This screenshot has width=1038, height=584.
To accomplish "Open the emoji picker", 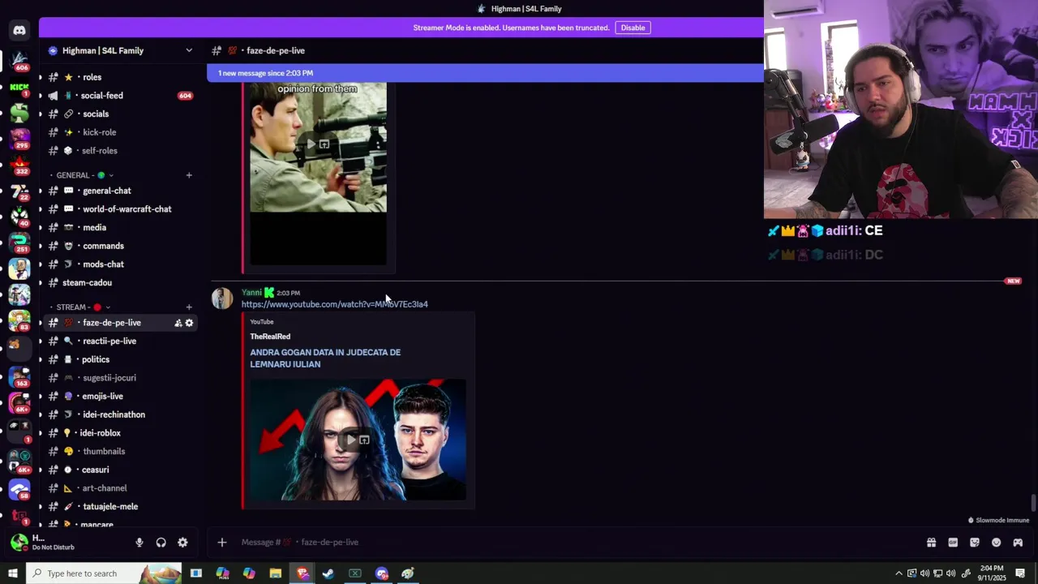I will click(997, 543).
